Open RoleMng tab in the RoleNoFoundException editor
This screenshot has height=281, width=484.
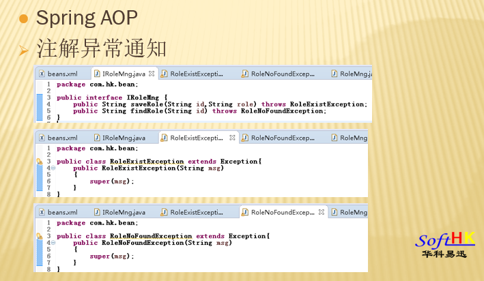point(350,212)
